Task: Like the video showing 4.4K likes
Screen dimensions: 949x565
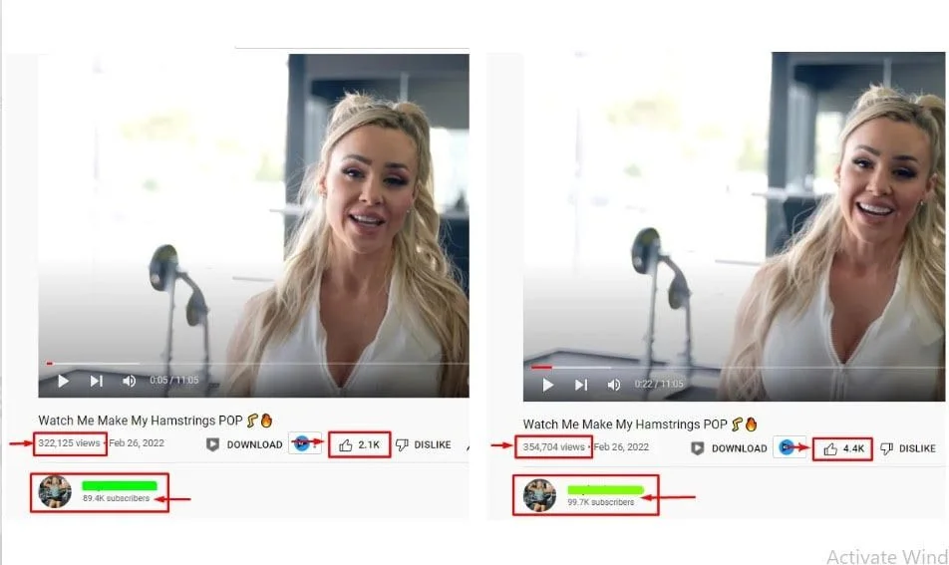Action: (842, 448)
